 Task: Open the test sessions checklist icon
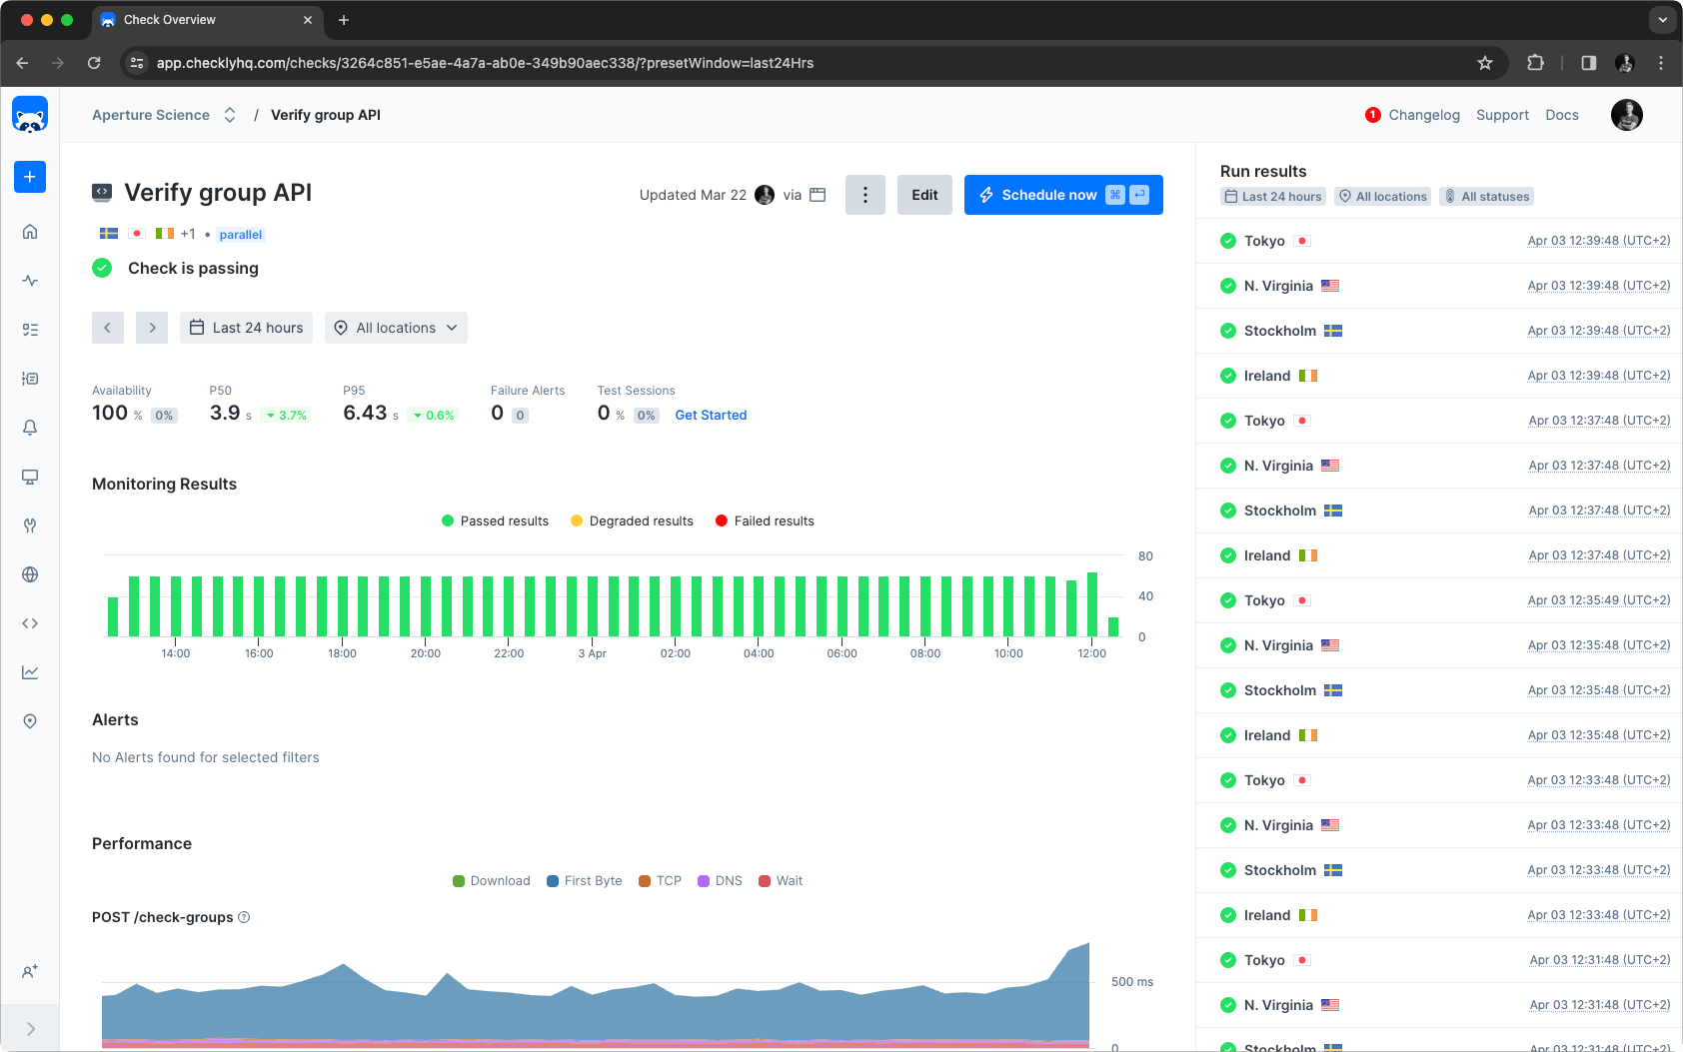30,329
